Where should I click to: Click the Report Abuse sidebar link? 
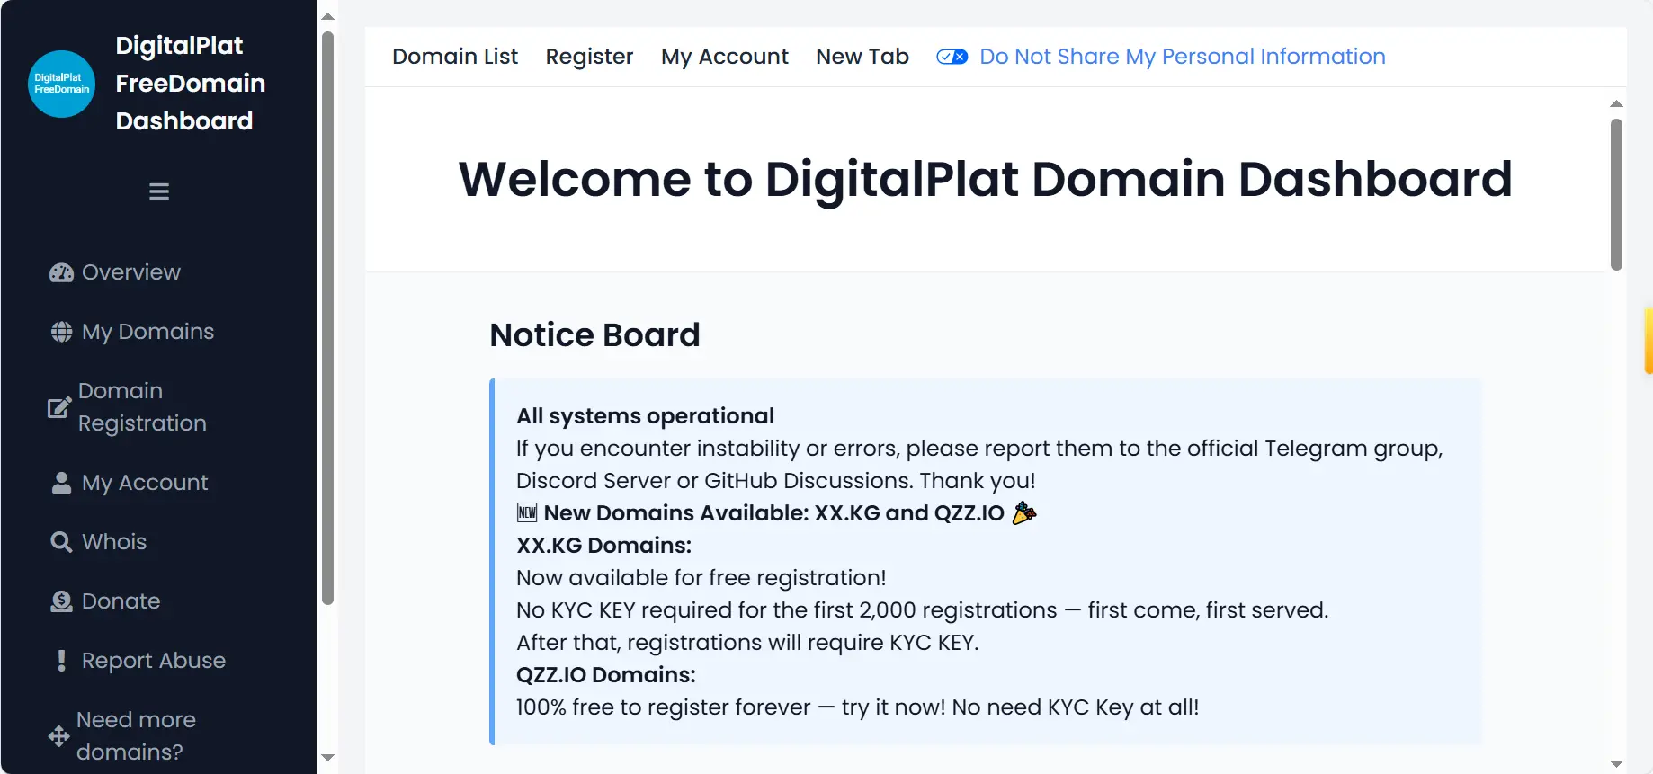(154, 661)
